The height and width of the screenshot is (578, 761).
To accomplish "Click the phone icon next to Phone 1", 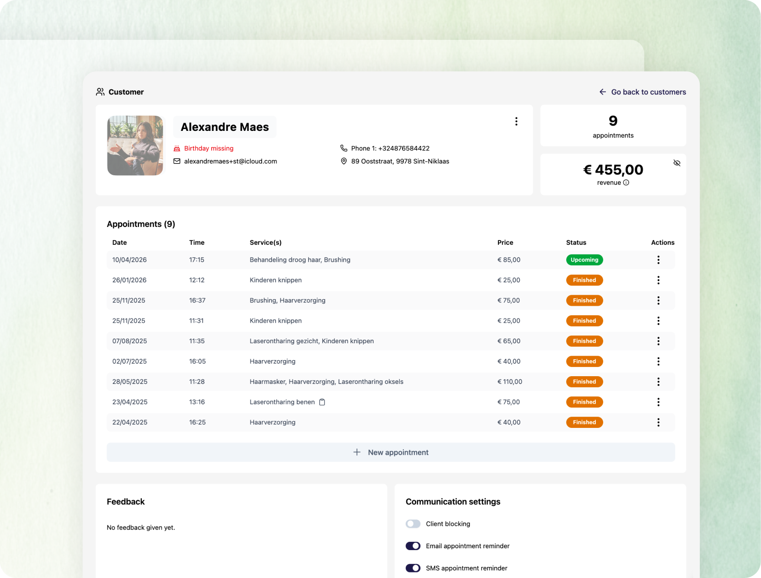I will [344, 148].
